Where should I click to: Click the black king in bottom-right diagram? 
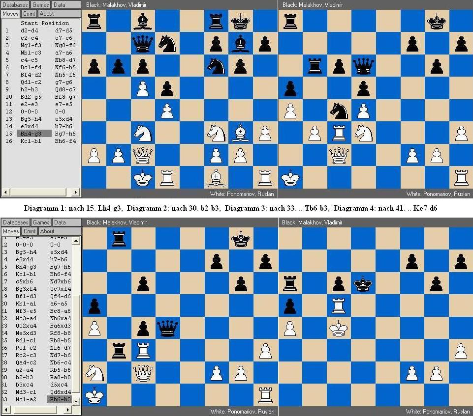(363, 283)
